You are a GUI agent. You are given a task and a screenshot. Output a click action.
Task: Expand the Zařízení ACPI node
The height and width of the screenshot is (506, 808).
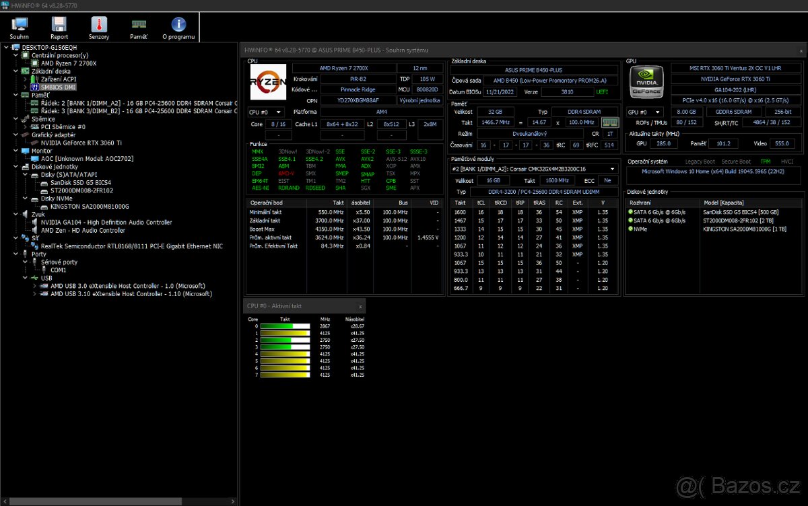(x=26, y=79)
